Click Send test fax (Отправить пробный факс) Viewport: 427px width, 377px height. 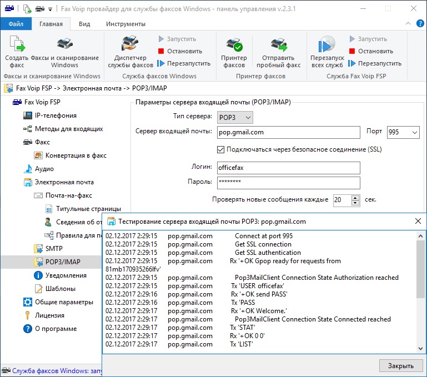point(278,52)
